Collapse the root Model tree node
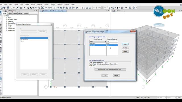The width and height of the screenshot is (182, 102). [4, 16]
